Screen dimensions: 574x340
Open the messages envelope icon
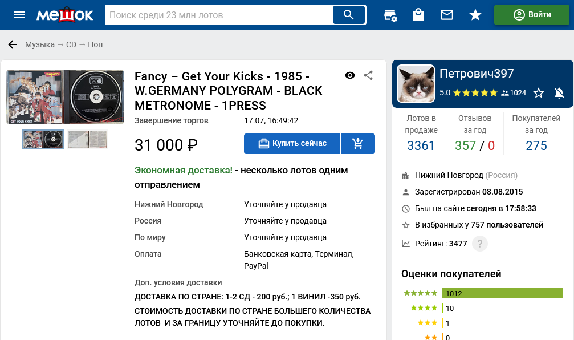[x=447, y=15]
